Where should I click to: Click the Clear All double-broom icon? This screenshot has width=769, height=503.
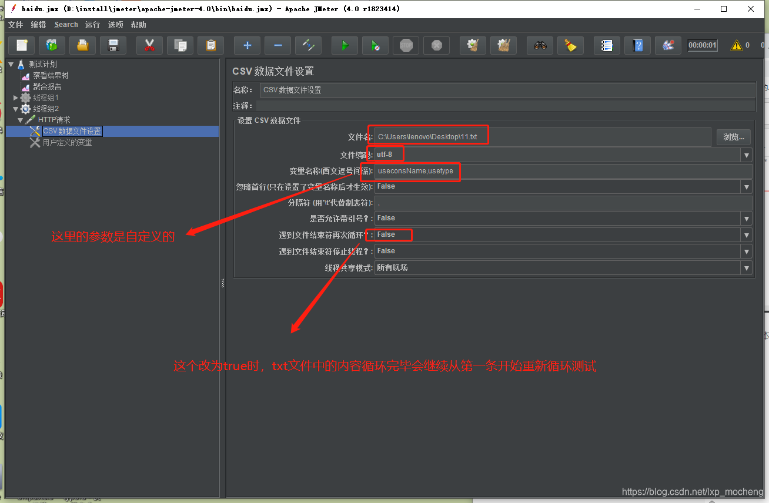pyautogui.click(x=503, y=45)
